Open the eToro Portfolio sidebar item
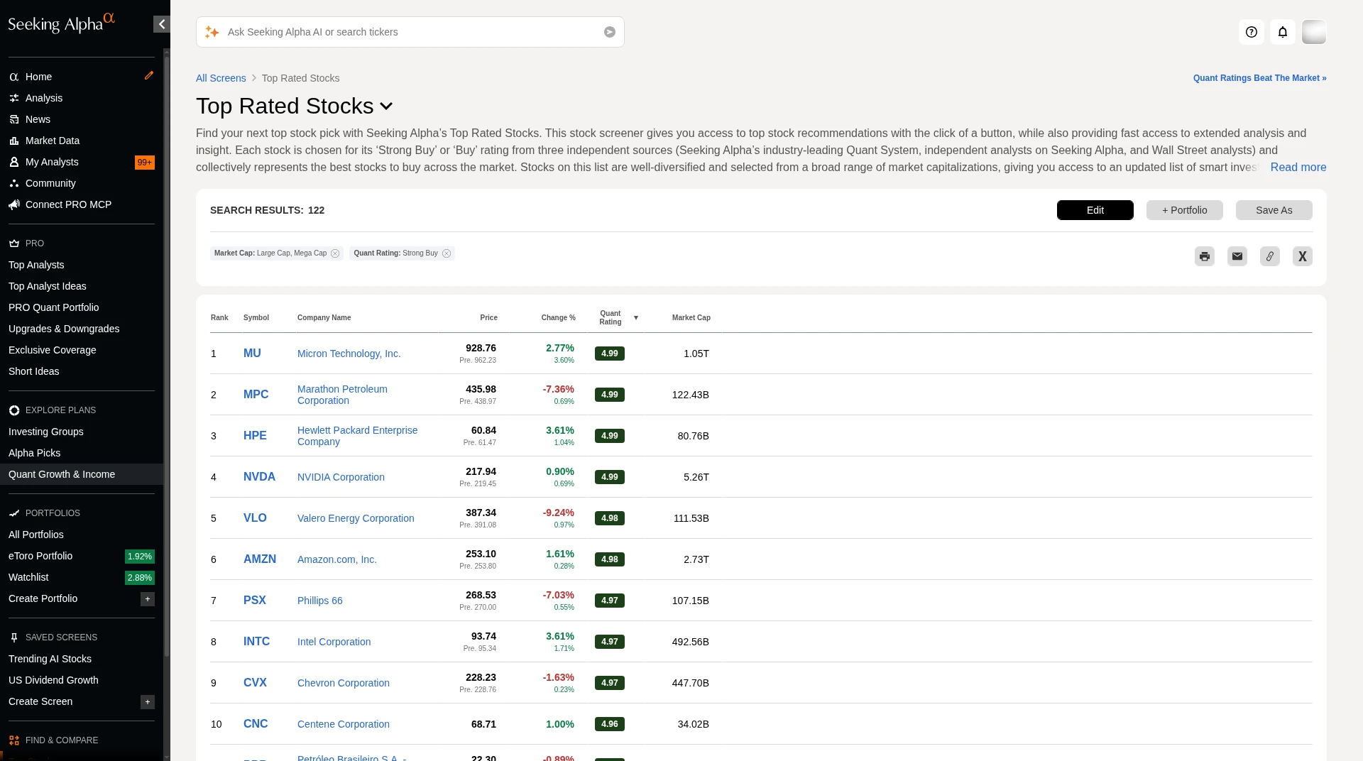Screen dimensions: 1363x761 point(40,556)
